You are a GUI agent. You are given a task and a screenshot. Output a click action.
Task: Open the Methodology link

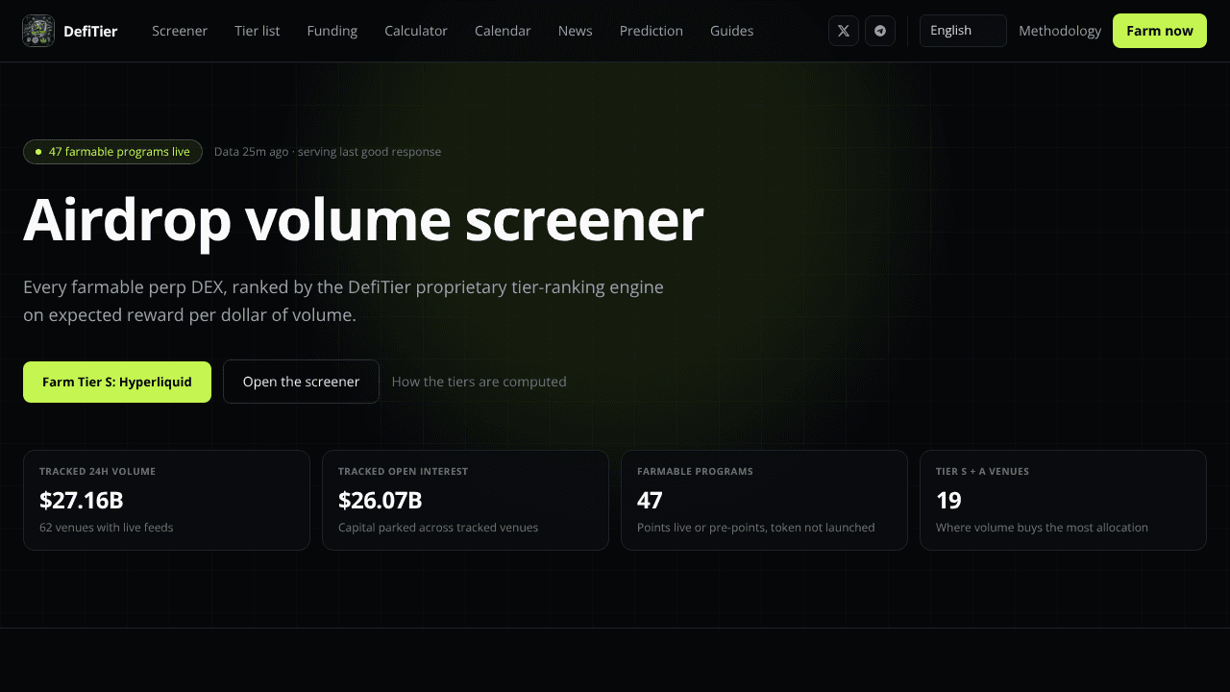tap(1060, 31)
